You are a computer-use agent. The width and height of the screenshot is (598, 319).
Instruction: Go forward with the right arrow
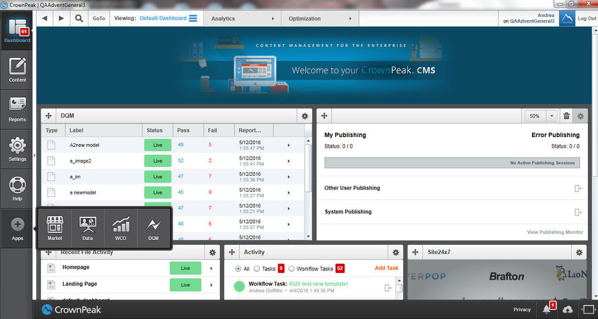[x=62, y=18]
